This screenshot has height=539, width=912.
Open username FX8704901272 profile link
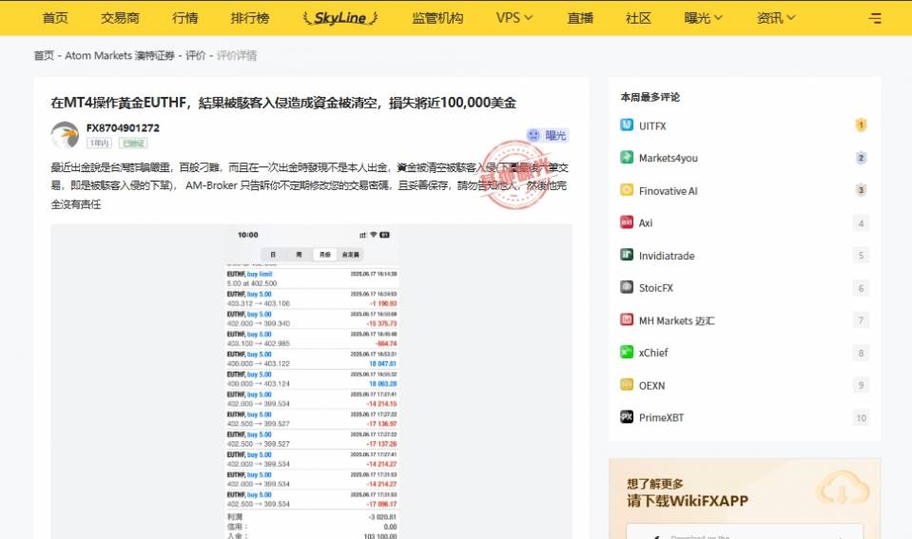(x=123, y=128)
